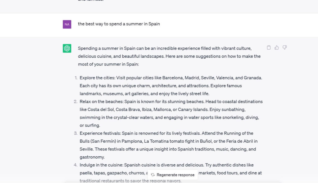Viewport: 318px width, 183px height.
Task: Select the 'Explore the cities' list item
Action: tap(171, 86)
